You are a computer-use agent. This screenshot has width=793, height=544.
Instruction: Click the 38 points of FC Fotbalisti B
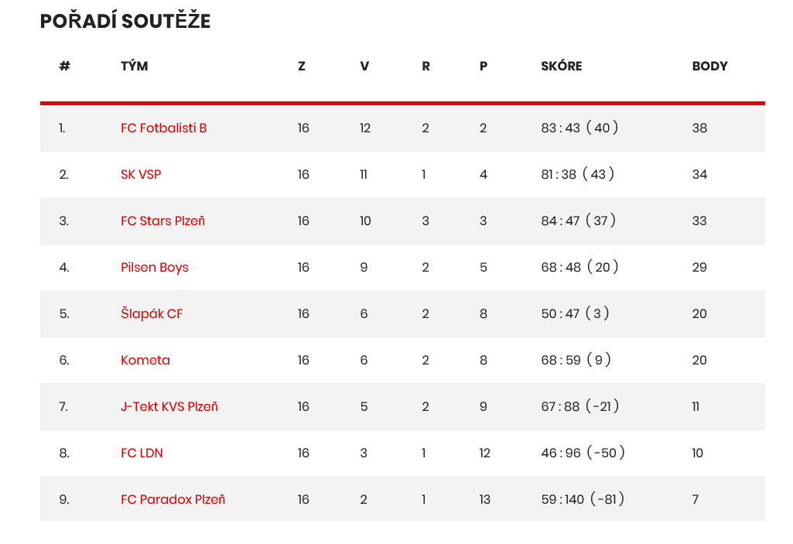(699, 128)
